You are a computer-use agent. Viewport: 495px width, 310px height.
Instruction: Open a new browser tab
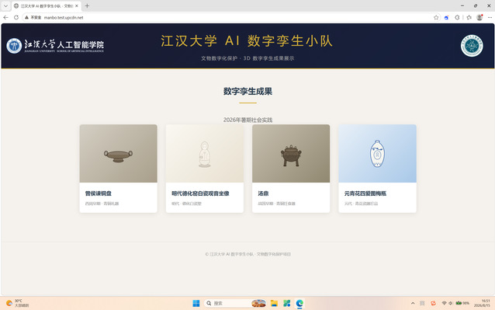pyautogui.click(x=87, y=5)
